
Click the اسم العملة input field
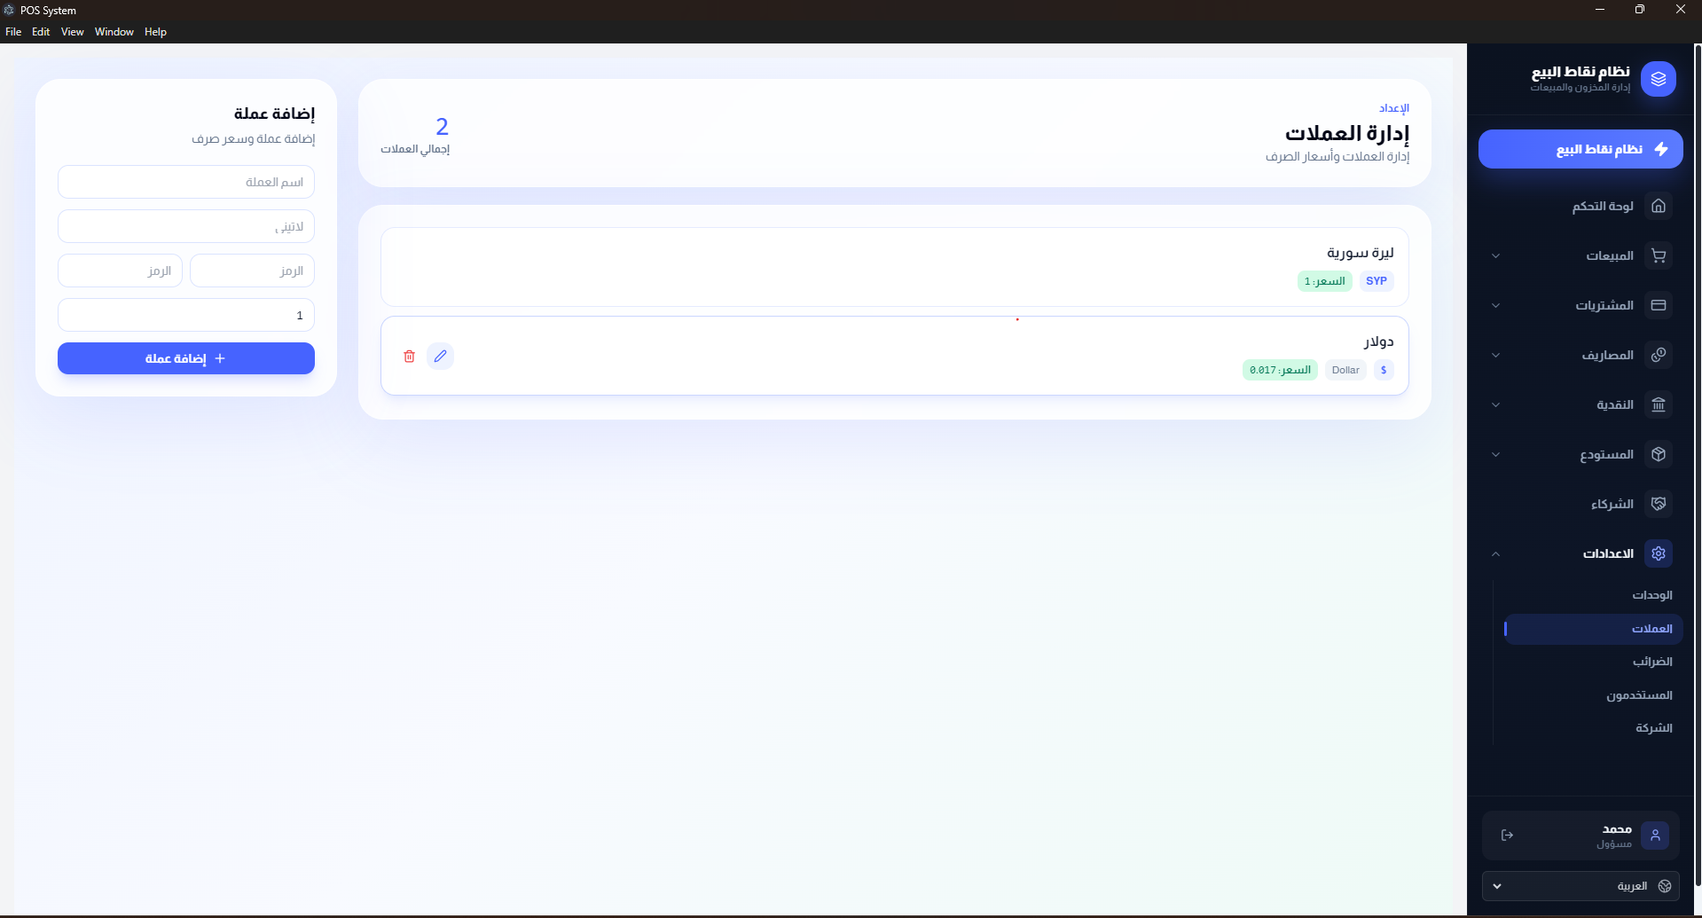pos(186,182)
